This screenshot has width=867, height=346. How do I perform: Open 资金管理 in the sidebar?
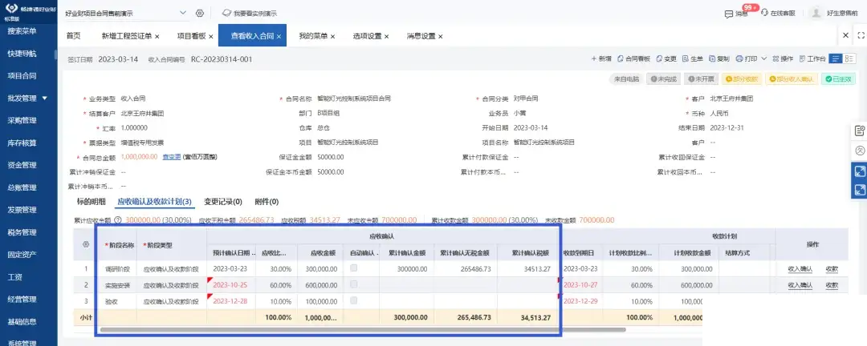pyautogui.click(x=22, y=165)
